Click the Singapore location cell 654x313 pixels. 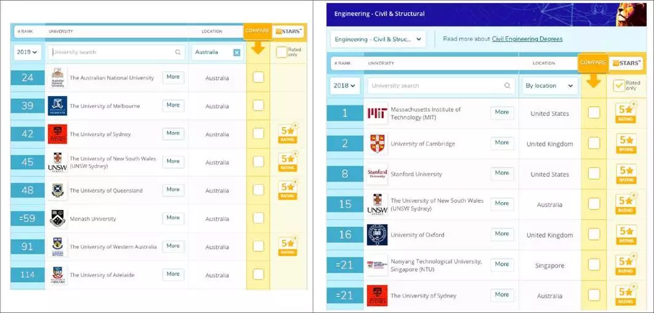pyautogui.click(x=550, y=266)
